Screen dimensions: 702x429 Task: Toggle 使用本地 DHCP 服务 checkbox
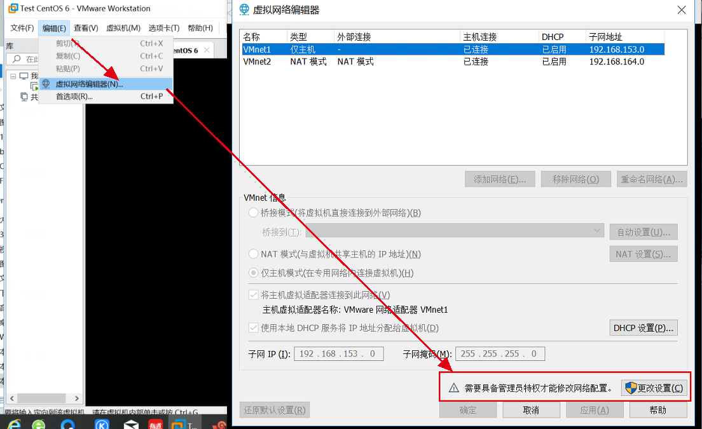(254, 328)
